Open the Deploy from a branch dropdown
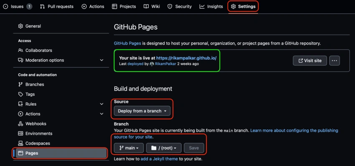 tap(142, 111)
